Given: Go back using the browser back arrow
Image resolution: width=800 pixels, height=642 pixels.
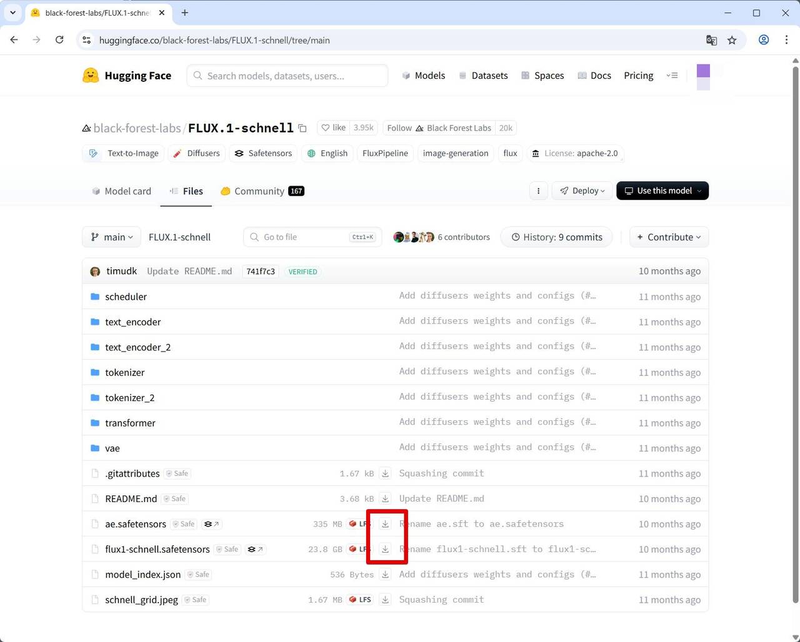Looking at the screenshot, I should pyautogui.click(x=14, y=39).
